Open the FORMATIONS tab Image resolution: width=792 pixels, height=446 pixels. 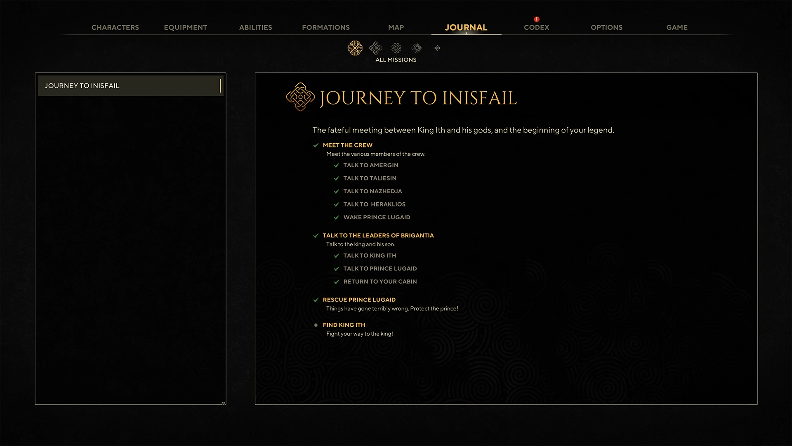click(x=325, y=27)
